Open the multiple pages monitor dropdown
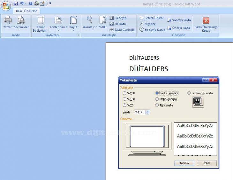The height and width of the screenshot is (180, 233). 198,102
